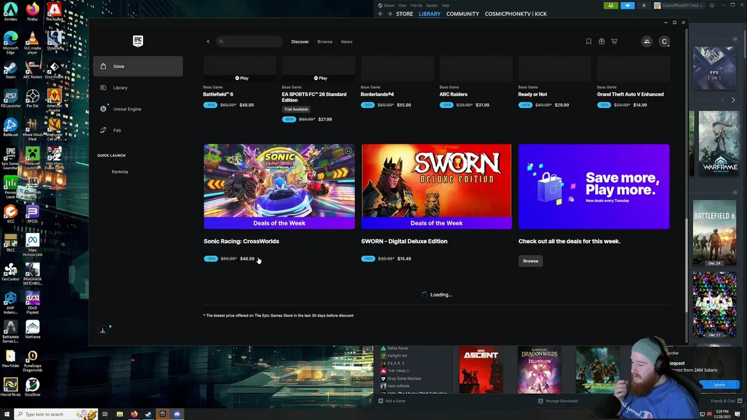Open Steam STORE tab

[x=404, y=14]
